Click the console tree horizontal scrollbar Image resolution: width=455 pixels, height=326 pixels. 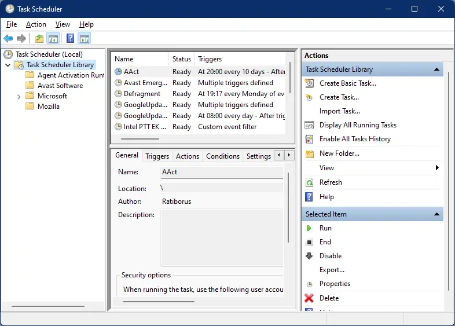pyautogui.click(x=48, y=306)
